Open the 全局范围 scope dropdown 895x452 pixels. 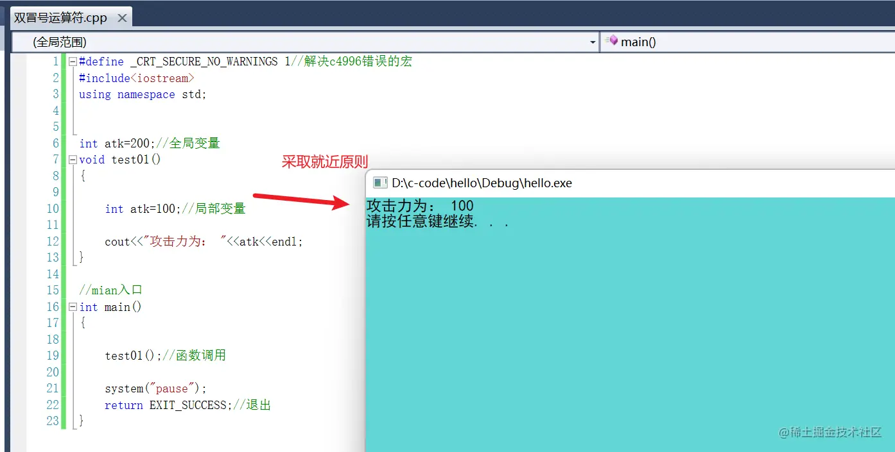click(x=305, y=42)
